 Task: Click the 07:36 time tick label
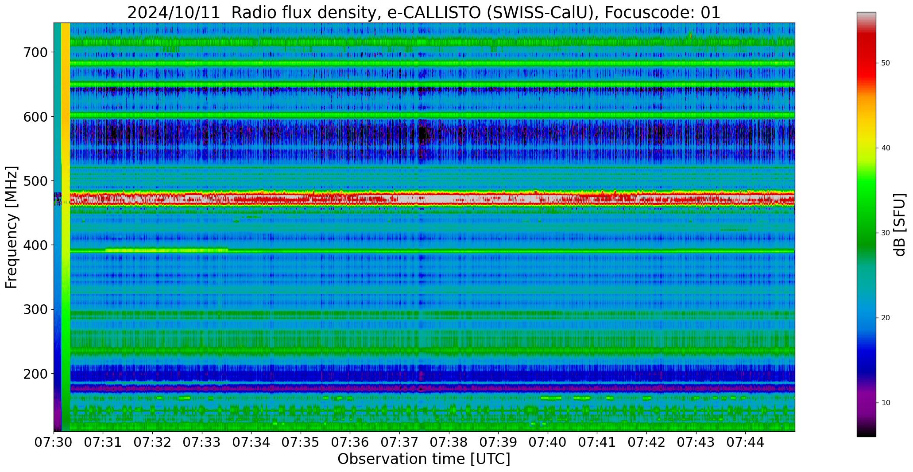(x=350, y=441)
